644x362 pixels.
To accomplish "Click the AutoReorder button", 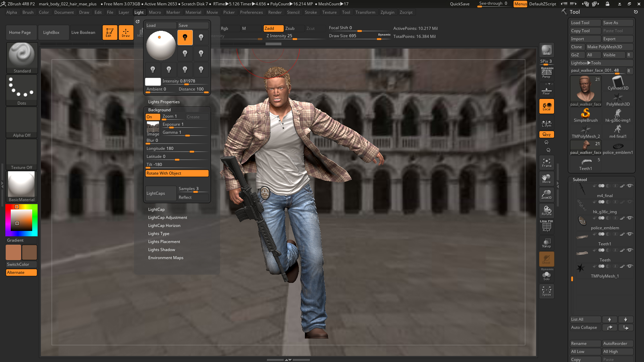I will click(618, 344).
